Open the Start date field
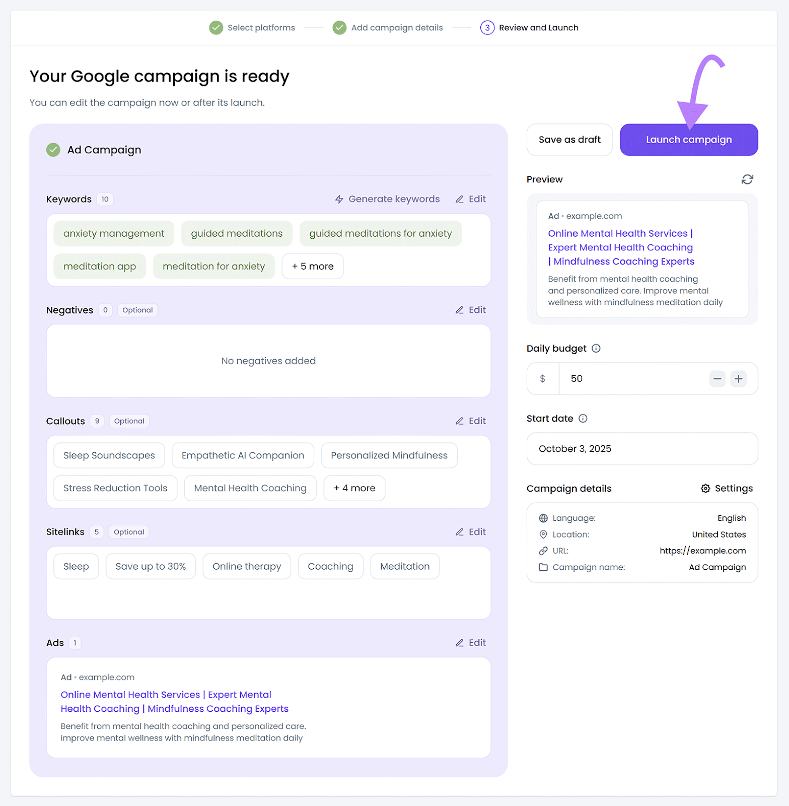The height and width of the screenshot is (806, 789). click(x=642, y=449)
